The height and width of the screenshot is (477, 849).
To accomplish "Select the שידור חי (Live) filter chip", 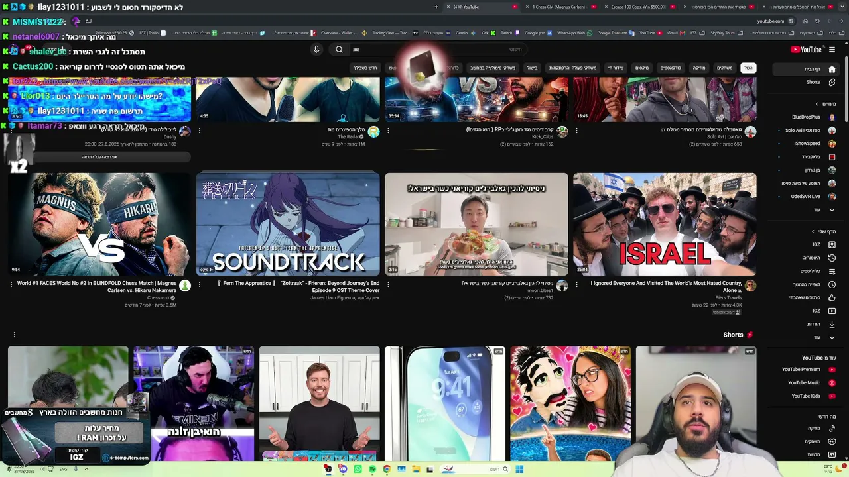I will pos(616,68).
